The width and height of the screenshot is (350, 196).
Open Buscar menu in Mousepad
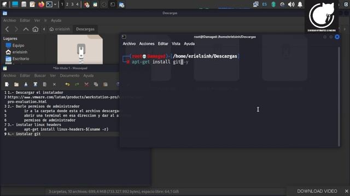coord(40,76)
